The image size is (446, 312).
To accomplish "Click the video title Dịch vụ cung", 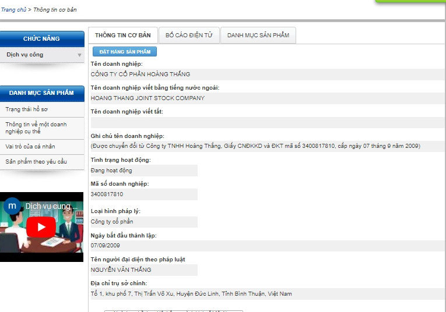I will click(51, 206).
